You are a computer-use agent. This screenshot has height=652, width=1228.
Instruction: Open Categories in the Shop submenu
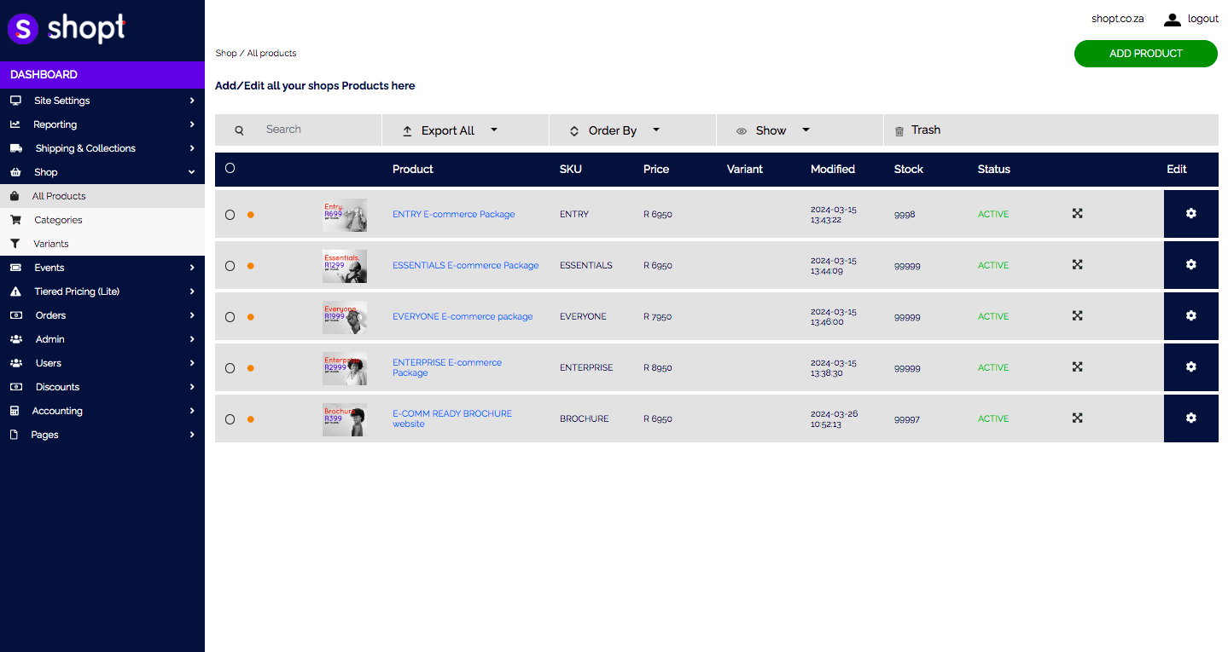coord(58,220)
